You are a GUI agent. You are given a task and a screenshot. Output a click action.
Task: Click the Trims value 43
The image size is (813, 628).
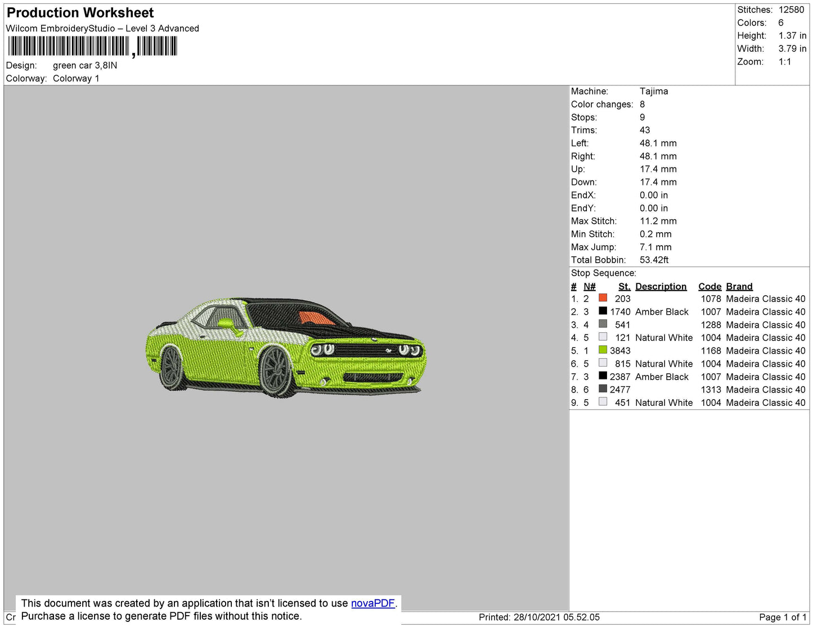645,130
